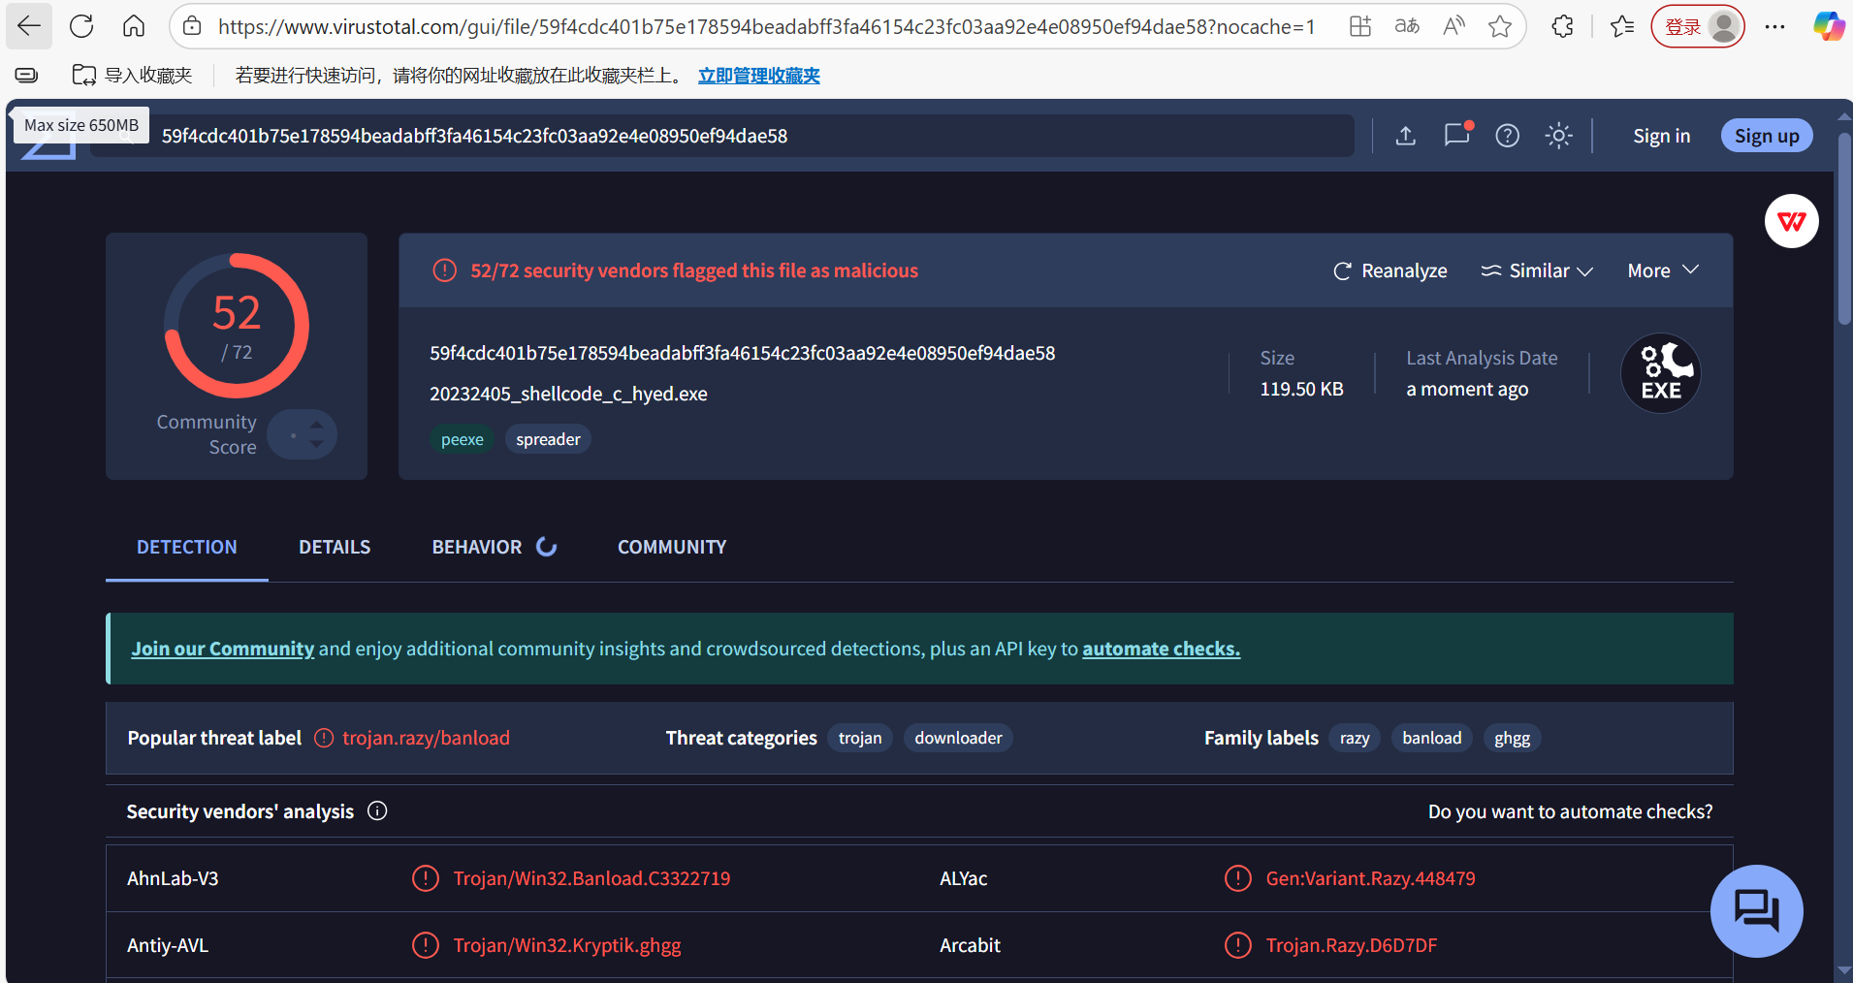1853x983 pixels.
Task: Start read aloud from address bar
Action: [x=1454, y=26]
